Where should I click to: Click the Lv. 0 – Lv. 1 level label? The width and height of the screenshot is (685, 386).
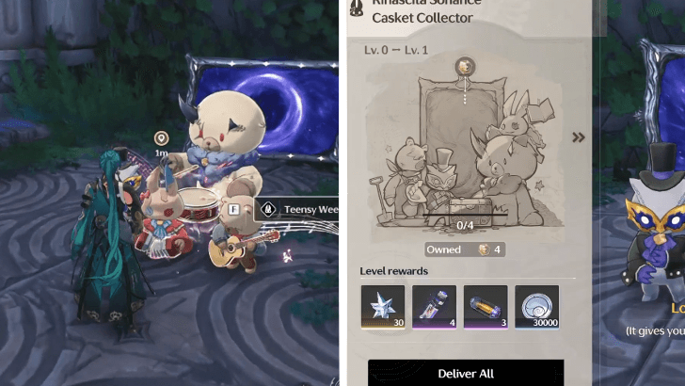pyautogui.click(x=396, y=50)
